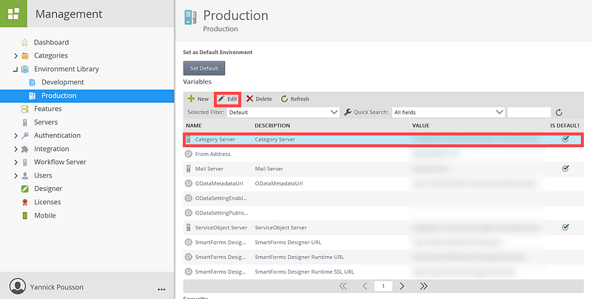Viewport: 592px width, 299px height.
Task: Click the Refresh variables icon
Action: point(284,98)
